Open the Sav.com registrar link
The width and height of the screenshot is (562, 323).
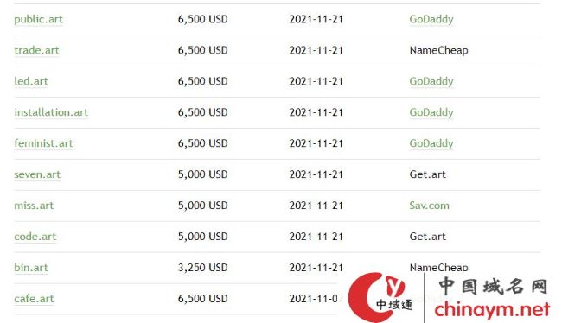coord(429,206)
